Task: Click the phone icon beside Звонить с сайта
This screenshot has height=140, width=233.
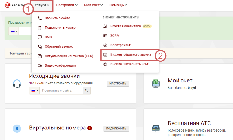Action: 40,18
